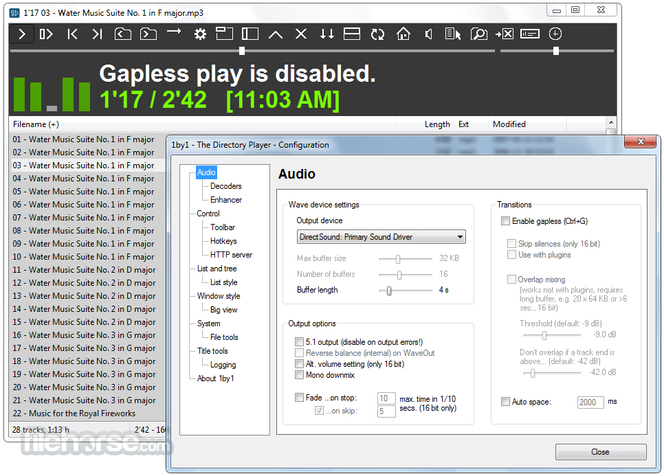Viewport: 664px width, 476px height.
Task: Sort by the Filename (+) column header
Action: [202, 124]
